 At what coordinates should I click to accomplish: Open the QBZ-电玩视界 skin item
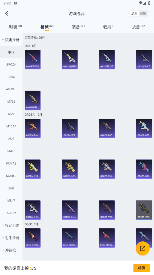(144, 59)
